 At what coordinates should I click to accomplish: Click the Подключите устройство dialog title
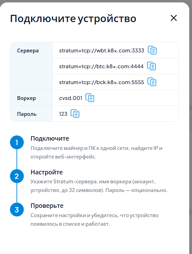pos(73,19)
